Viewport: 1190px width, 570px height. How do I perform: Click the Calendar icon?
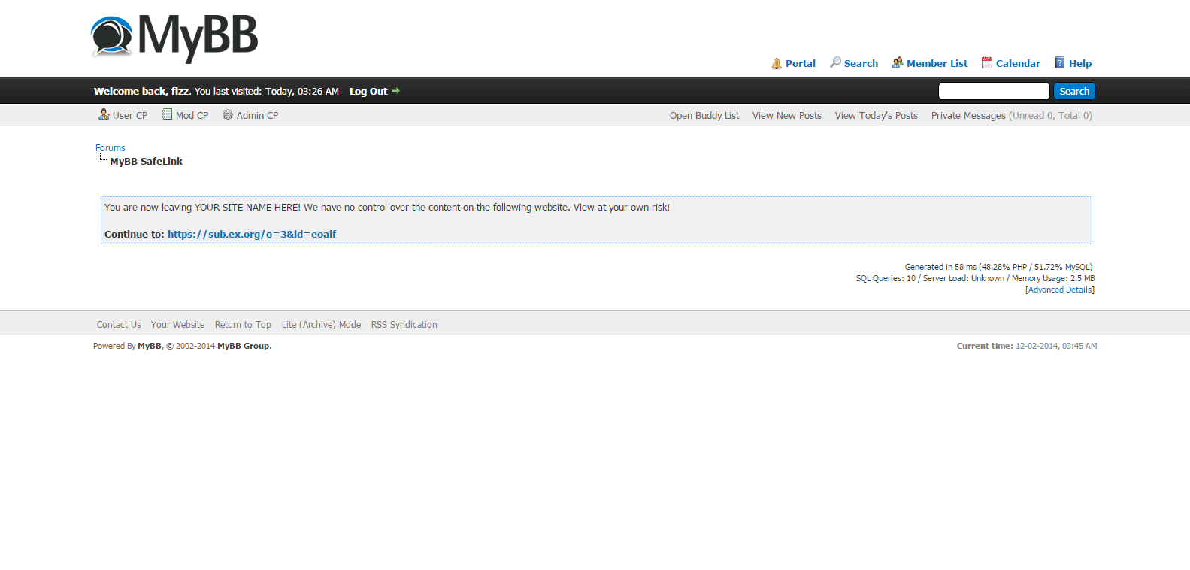(987, 63)
